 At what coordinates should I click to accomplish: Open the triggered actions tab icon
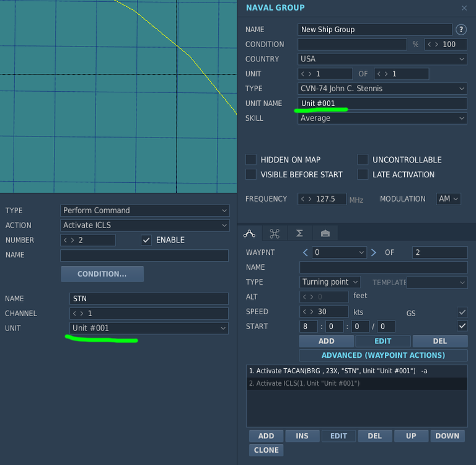(275, 233)
